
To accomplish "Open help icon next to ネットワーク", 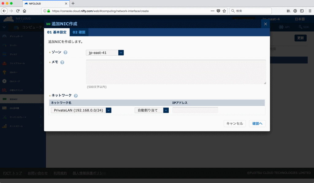I will pos(76,95).
